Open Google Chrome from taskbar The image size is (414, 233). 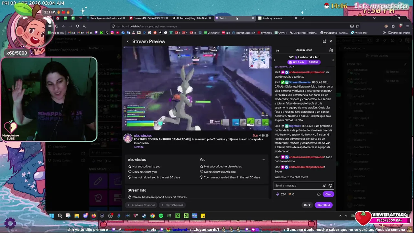(x=152, y=216)
